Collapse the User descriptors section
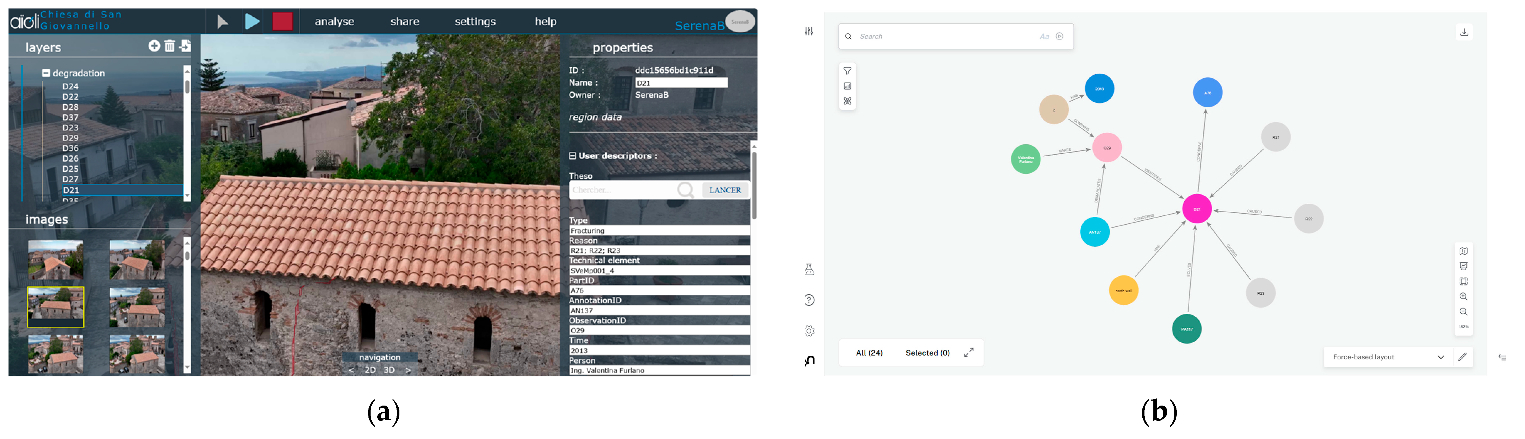 [x=573, y=156]
